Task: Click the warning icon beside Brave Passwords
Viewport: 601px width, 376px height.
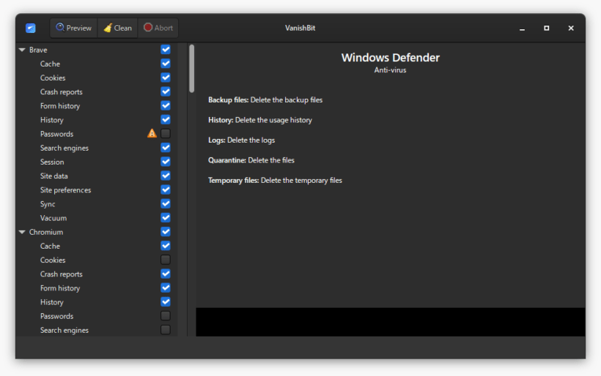Action: pyautogui.click(x=152, y=133)
